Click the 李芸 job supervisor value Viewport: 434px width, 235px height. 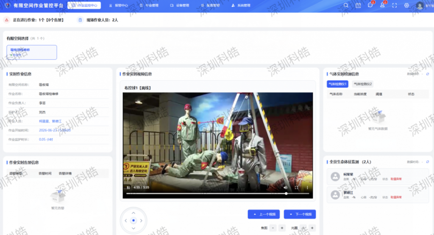click(x=42, y=103)
